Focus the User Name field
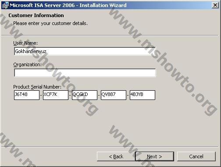 pyautogui.click(x=85, y=51)
